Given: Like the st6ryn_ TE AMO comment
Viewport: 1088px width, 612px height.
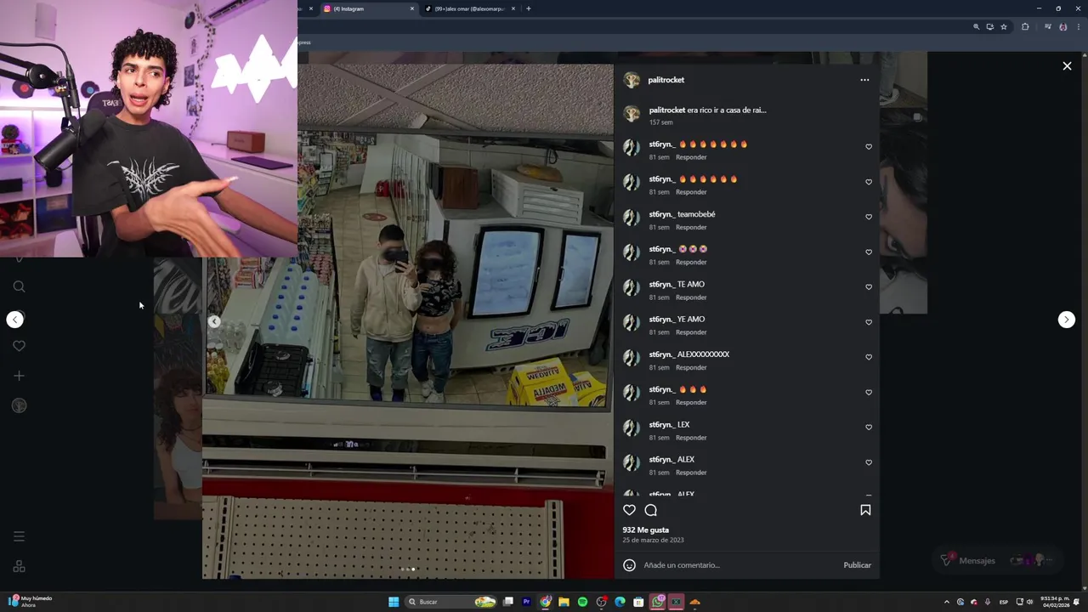Looking at the screenshot, I should [869, 287].
